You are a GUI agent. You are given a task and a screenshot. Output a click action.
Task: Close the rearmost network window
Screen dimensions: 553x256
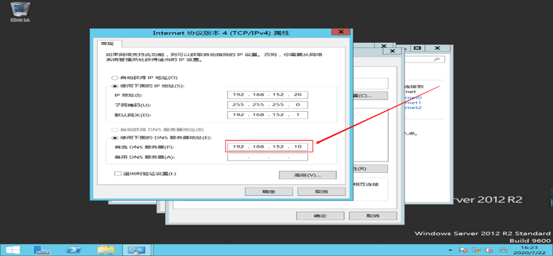click(437, 48)
